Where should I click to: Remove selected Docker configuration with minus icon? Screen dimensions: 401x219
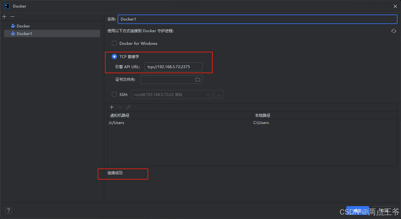pos(12,16)
